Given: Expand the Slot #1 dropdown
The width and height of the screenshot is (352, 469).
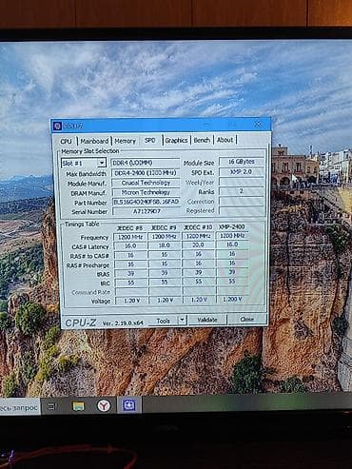Looking at the screenshot, I should 101,163.
